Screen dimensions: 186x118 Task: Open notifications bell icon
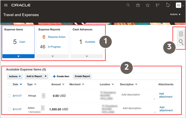pyautogui.click(x=168, y=5)
